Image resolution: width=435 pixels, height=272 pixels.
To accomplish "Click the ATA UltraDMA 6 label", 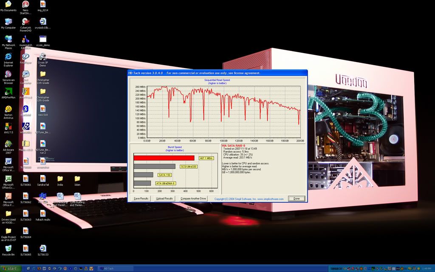I will 165,183.
